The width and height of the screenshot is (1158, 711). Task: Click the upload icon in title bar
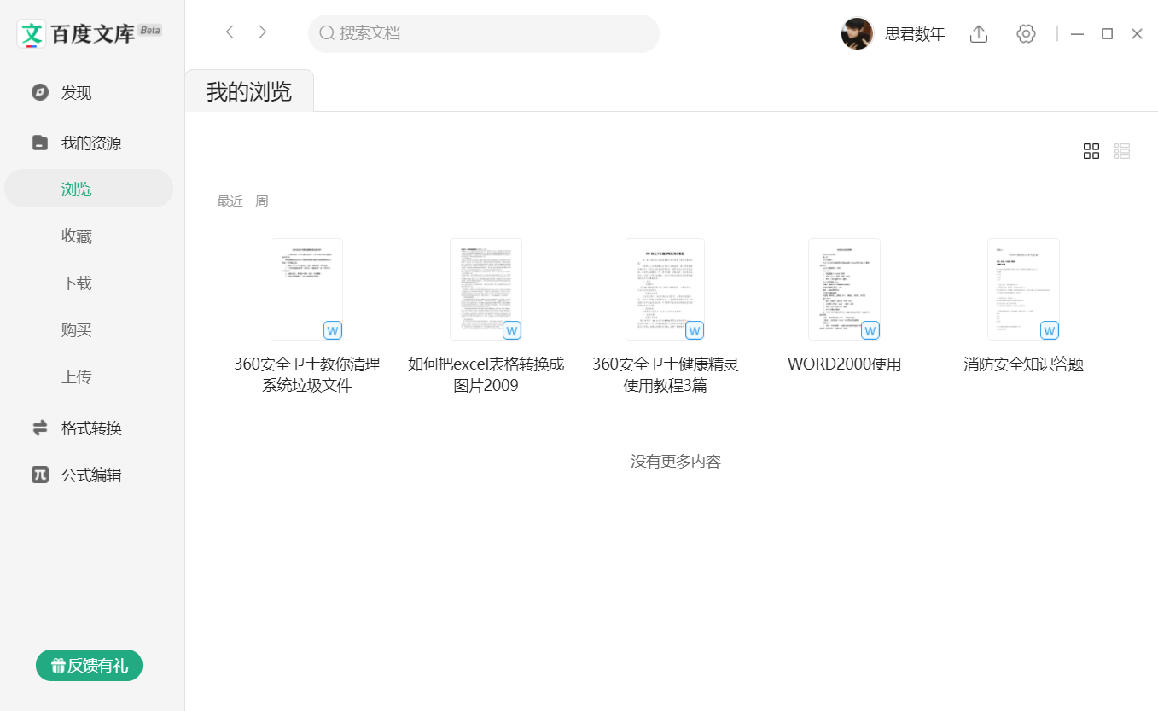(979, 33)
